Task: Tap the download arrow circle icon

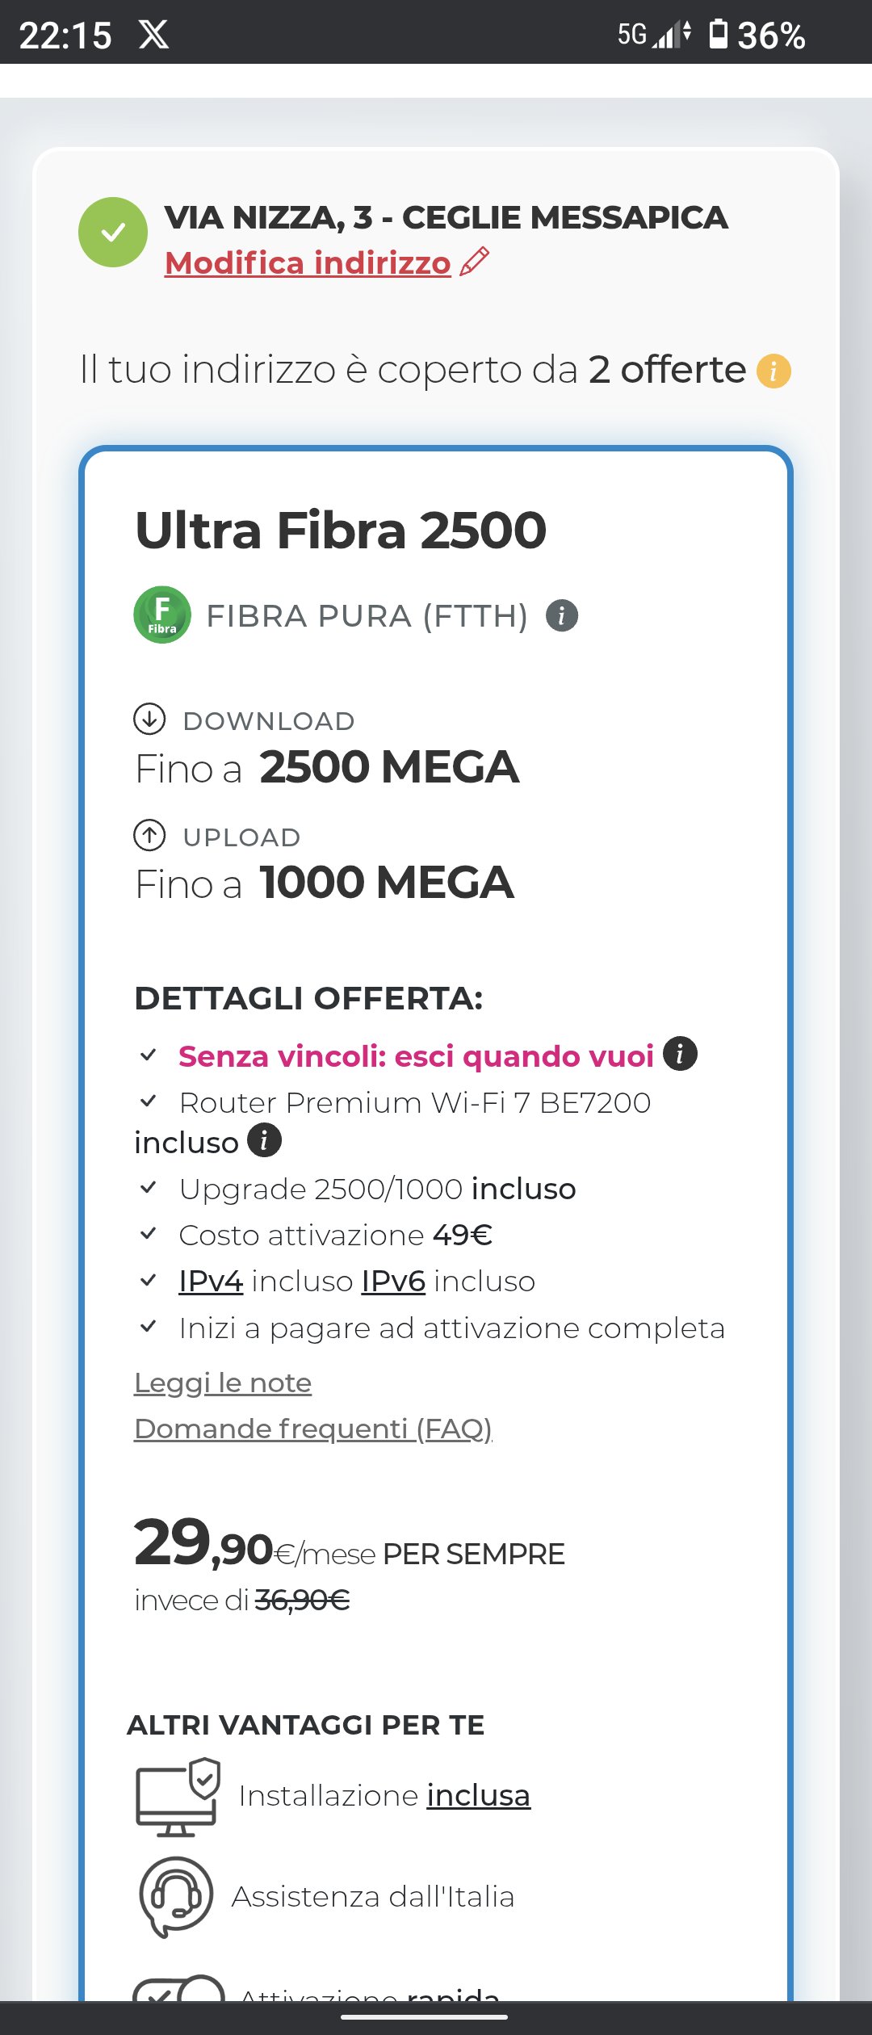Action: tap(149, 719)
